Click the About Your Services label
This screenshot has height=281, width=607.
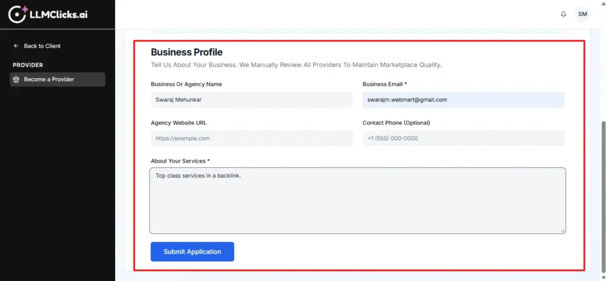click(180, 161)
